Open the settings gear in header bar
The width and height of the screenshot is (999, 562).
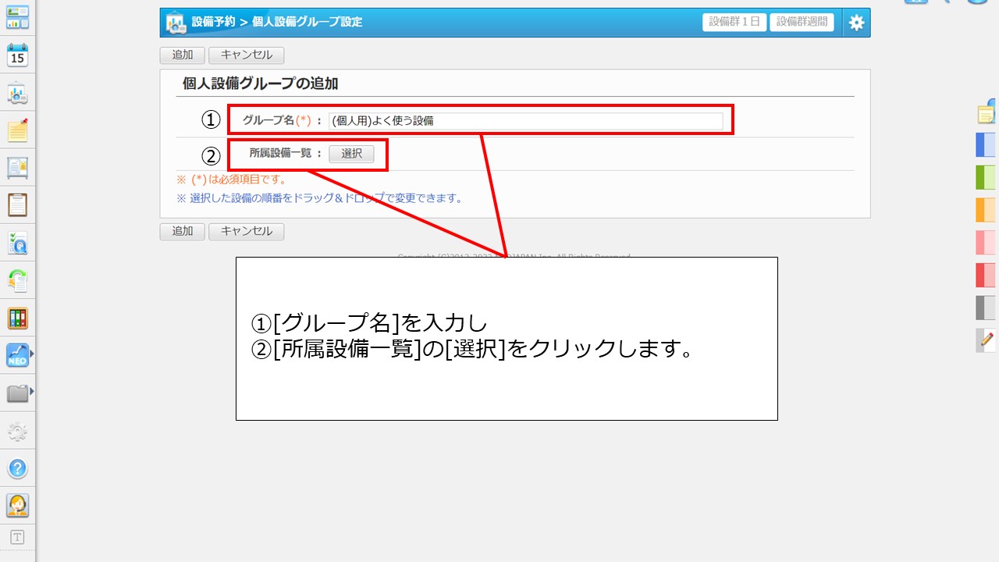[x=856, y=23]
